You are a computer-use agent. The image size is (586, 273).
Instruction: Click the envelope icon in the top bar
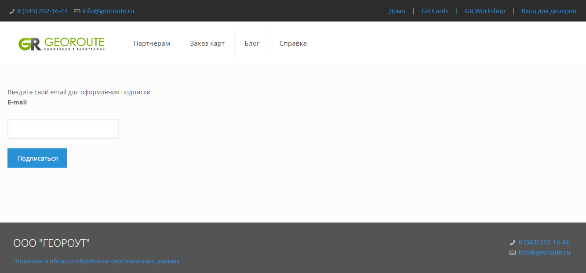tap(77, 11)
